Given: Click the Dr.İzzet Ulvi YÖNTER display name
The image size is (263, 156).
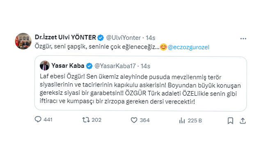Looking at the screenshot, I should pyautogui.click(x=65, y=37).
